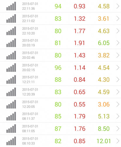Screen dimensions: 121x147
Task: Click ping value 96 in green
Action: (58, 68)
